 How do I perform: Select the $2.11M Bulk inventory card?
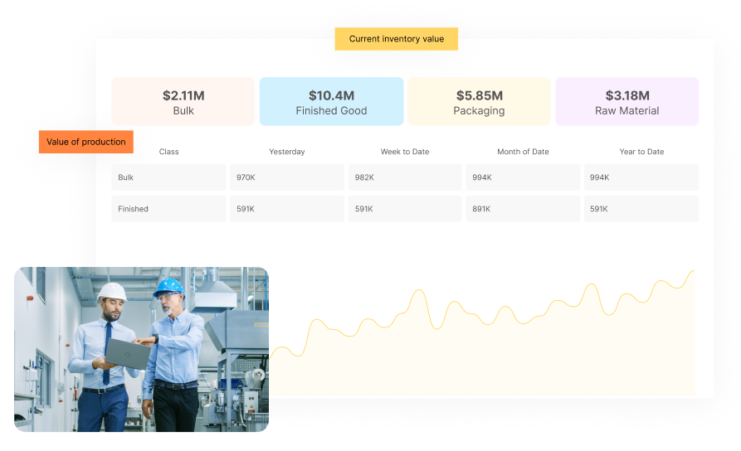click(183, 102)
